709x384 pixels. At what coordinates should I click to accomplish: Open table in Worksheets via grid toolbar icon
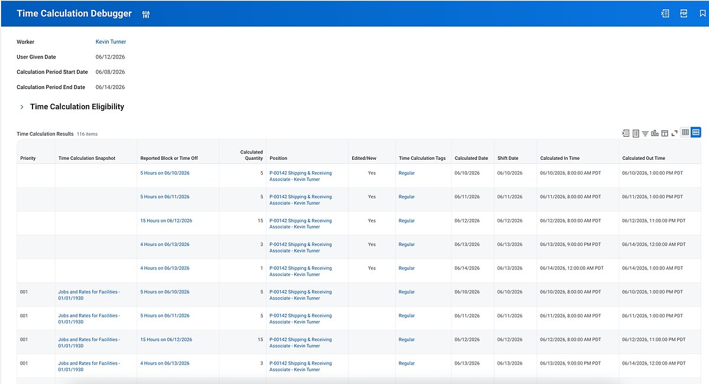pos(636,133)
